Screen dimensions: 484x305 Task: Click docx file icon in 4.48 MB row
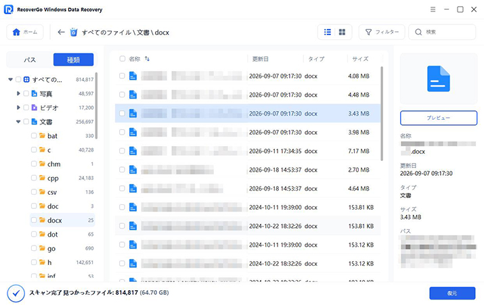tap(133, 95)
